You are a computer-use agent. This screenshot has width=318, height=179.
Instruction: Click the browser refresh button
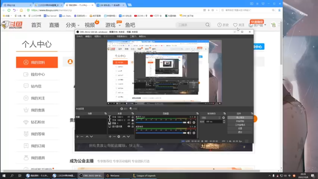point(9,10)
